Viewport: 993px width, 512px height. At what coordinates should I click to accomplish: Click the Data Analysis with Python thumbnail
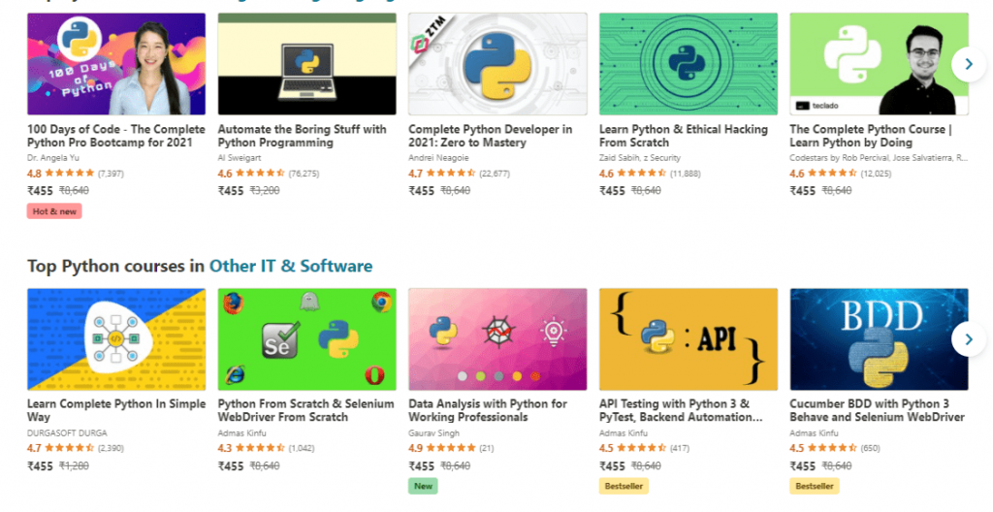[497, 338]
